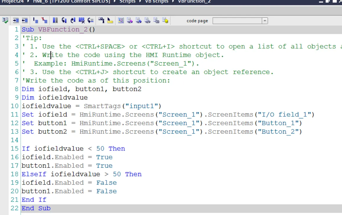This screenshot has height=215, width=342.
Task: Click the go-to-line arrow icon
Action: [90, 20]
